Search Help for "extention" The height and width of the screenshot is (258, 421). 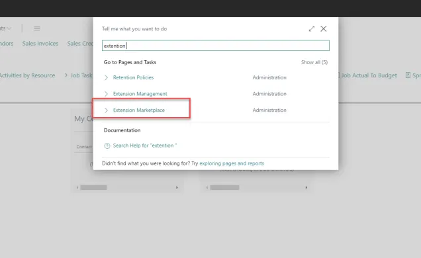tap(145, 146)
